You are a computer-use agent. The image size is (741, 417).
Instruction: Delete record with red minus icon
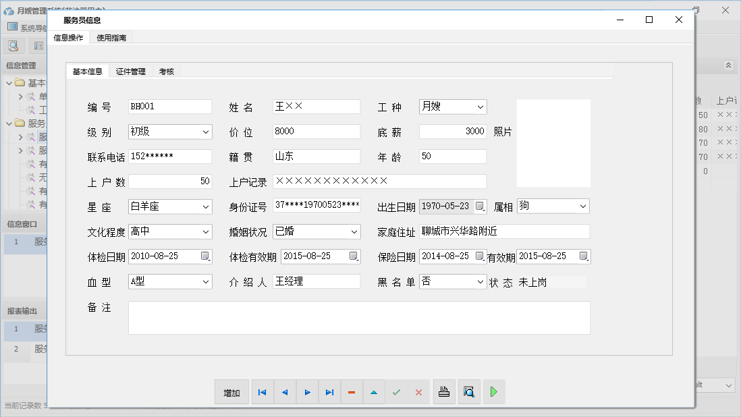click(352, 392)
